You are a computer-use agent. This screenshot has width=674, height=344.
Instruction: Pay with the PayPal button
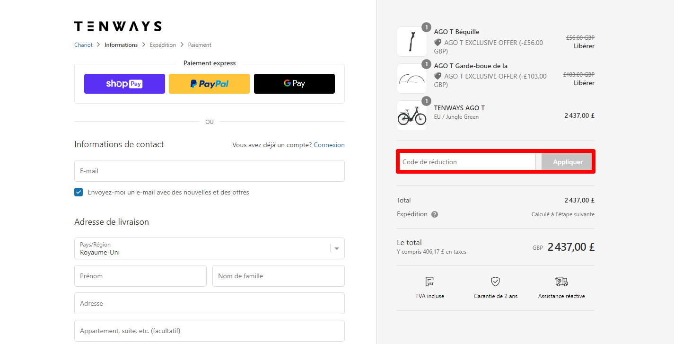point(209,84)
